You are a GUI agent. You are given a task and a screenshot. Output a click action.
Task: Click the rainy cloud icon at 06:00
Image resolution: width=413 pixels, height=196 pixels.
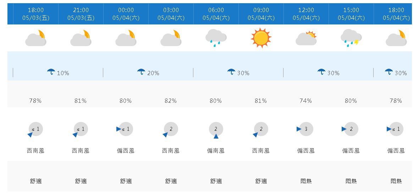[x=216, y=38]
